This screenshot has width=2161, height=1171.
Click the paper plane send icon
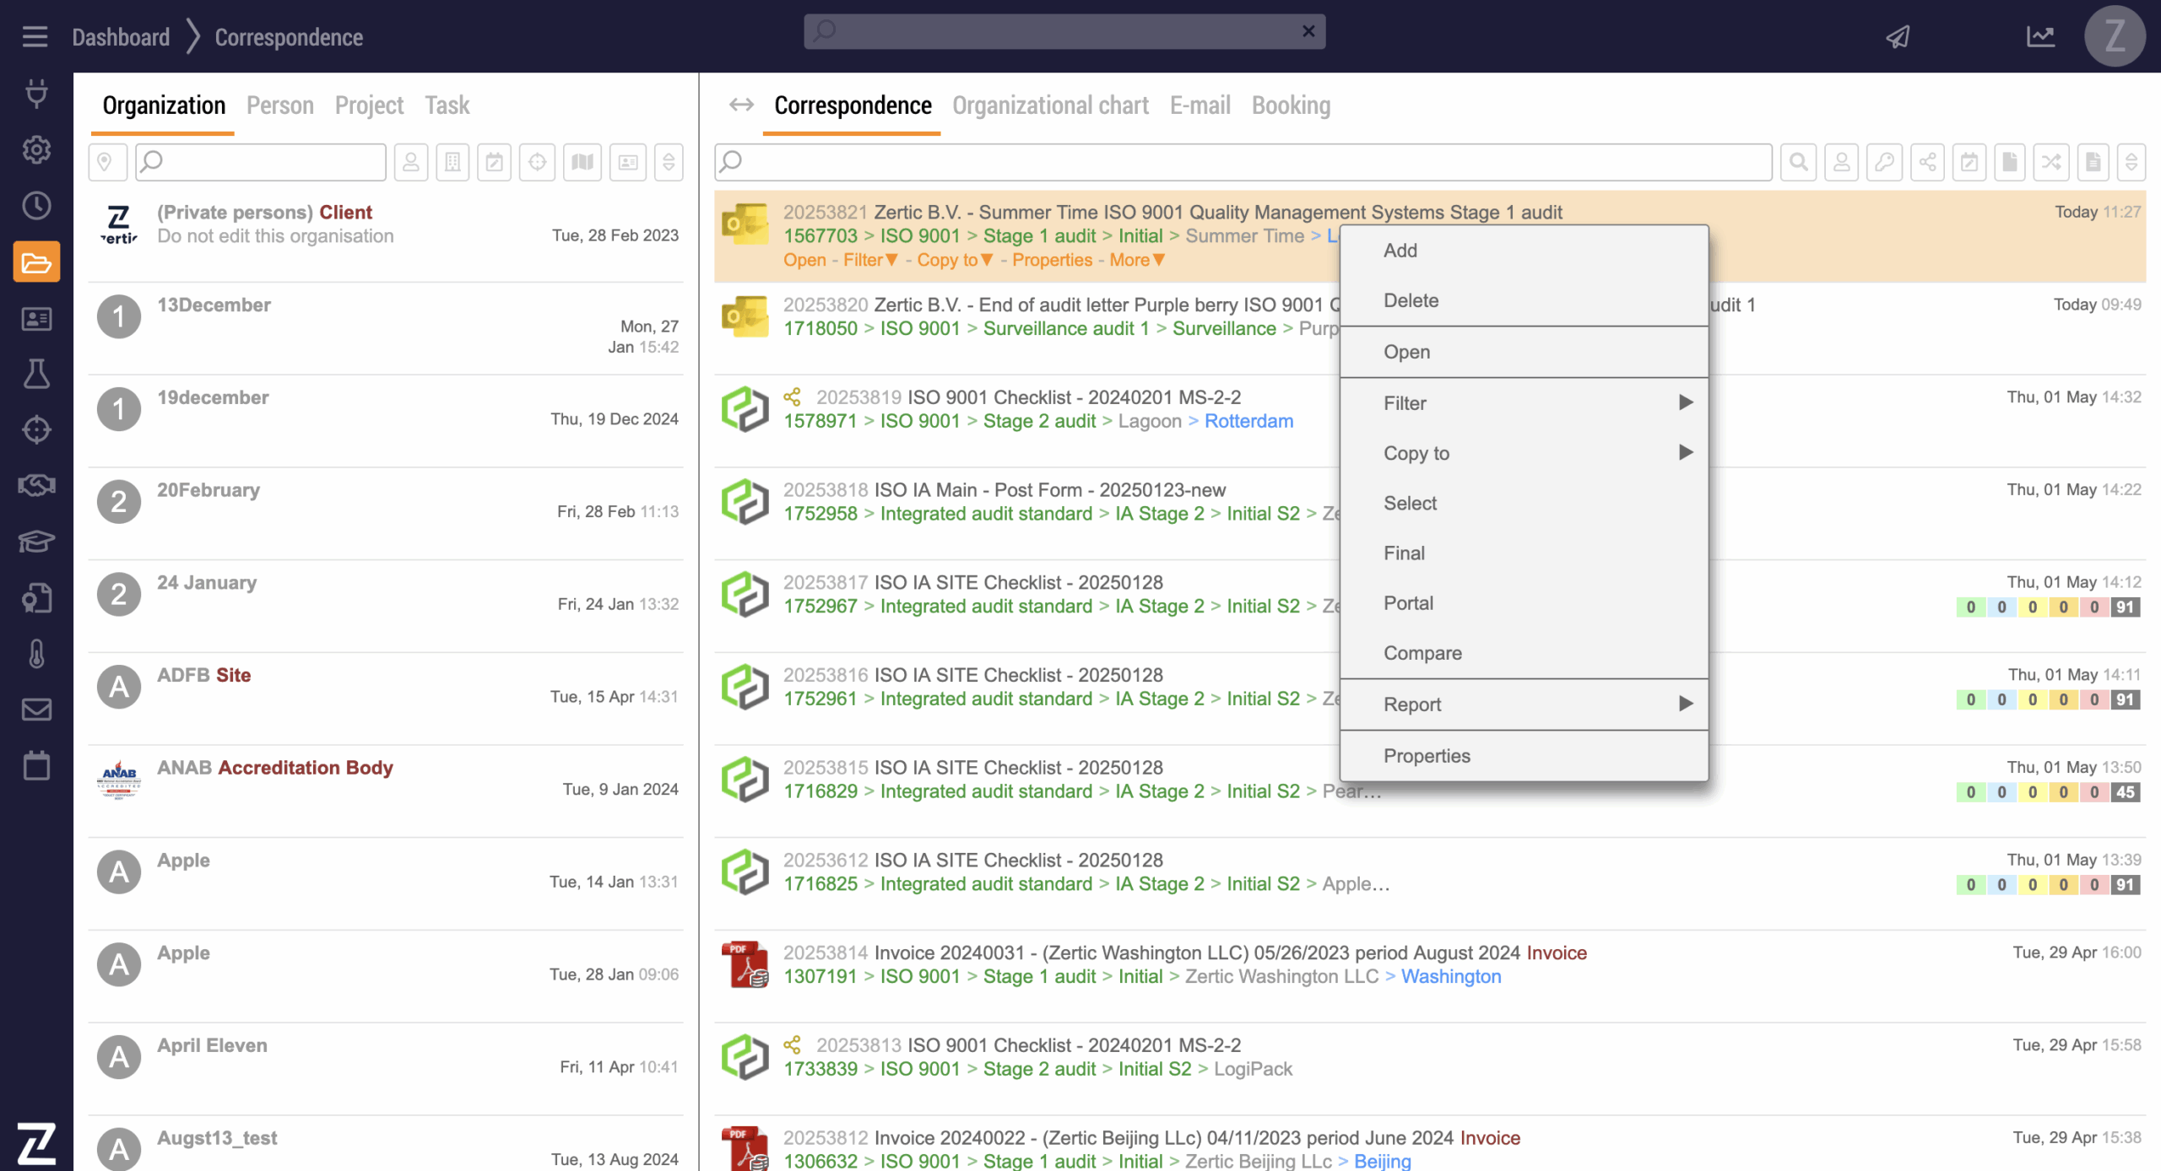(x=1898, y=36)
